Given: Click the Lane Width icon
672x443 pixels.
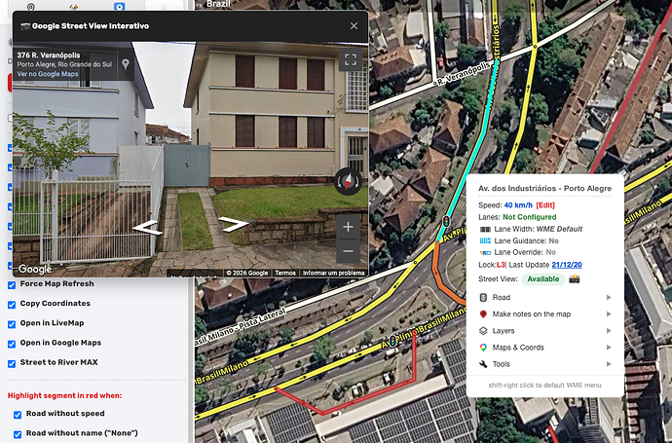Looking at the screenshot, I should pos(485,229).
